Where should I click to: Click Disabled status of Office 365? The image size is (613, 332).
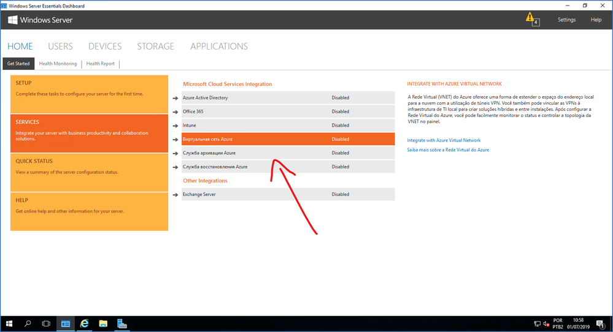[x=341, y=111]
